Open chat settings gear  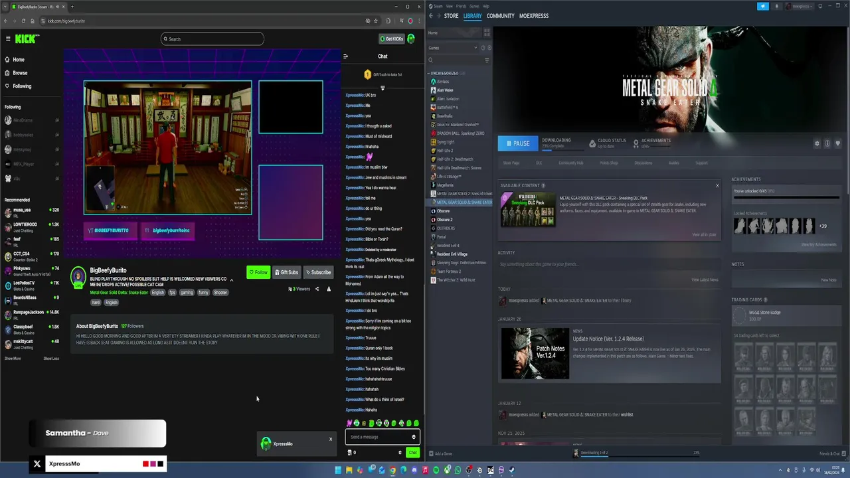[400, 453]
